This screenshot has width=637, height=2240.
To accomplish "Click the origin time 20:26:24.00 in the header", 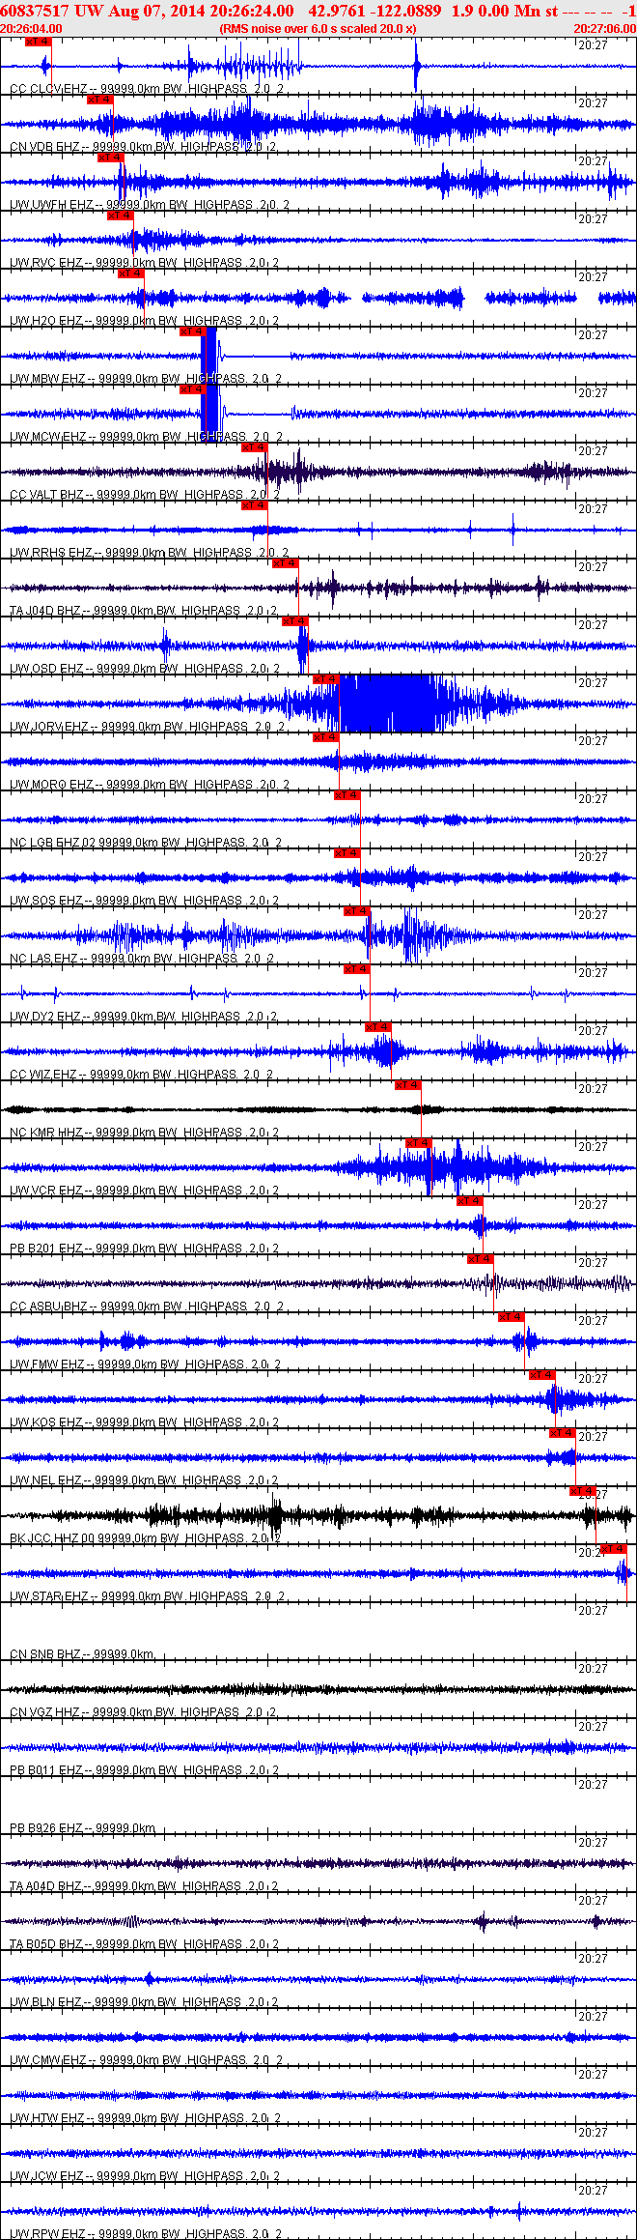I will coord(252,11).
